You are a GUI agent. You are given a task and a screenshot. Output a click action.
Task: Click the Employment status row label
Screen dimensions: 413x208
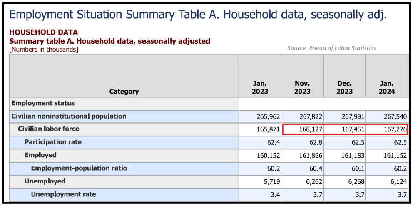[43, 103]
